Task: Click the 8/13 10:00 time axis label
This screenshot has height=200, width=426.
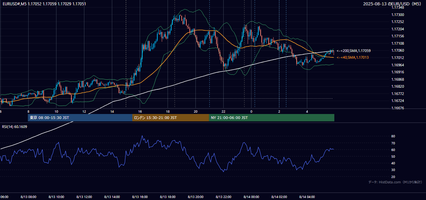Action: pos(56,197)
